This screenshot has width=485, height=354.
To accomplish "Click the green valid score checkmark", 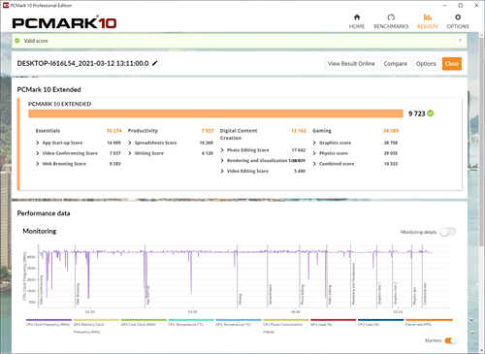I will pos(431,113).
